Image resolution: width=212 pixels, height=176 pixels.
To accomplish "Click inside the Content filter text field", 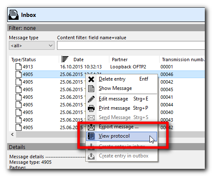I will (131, 46).
